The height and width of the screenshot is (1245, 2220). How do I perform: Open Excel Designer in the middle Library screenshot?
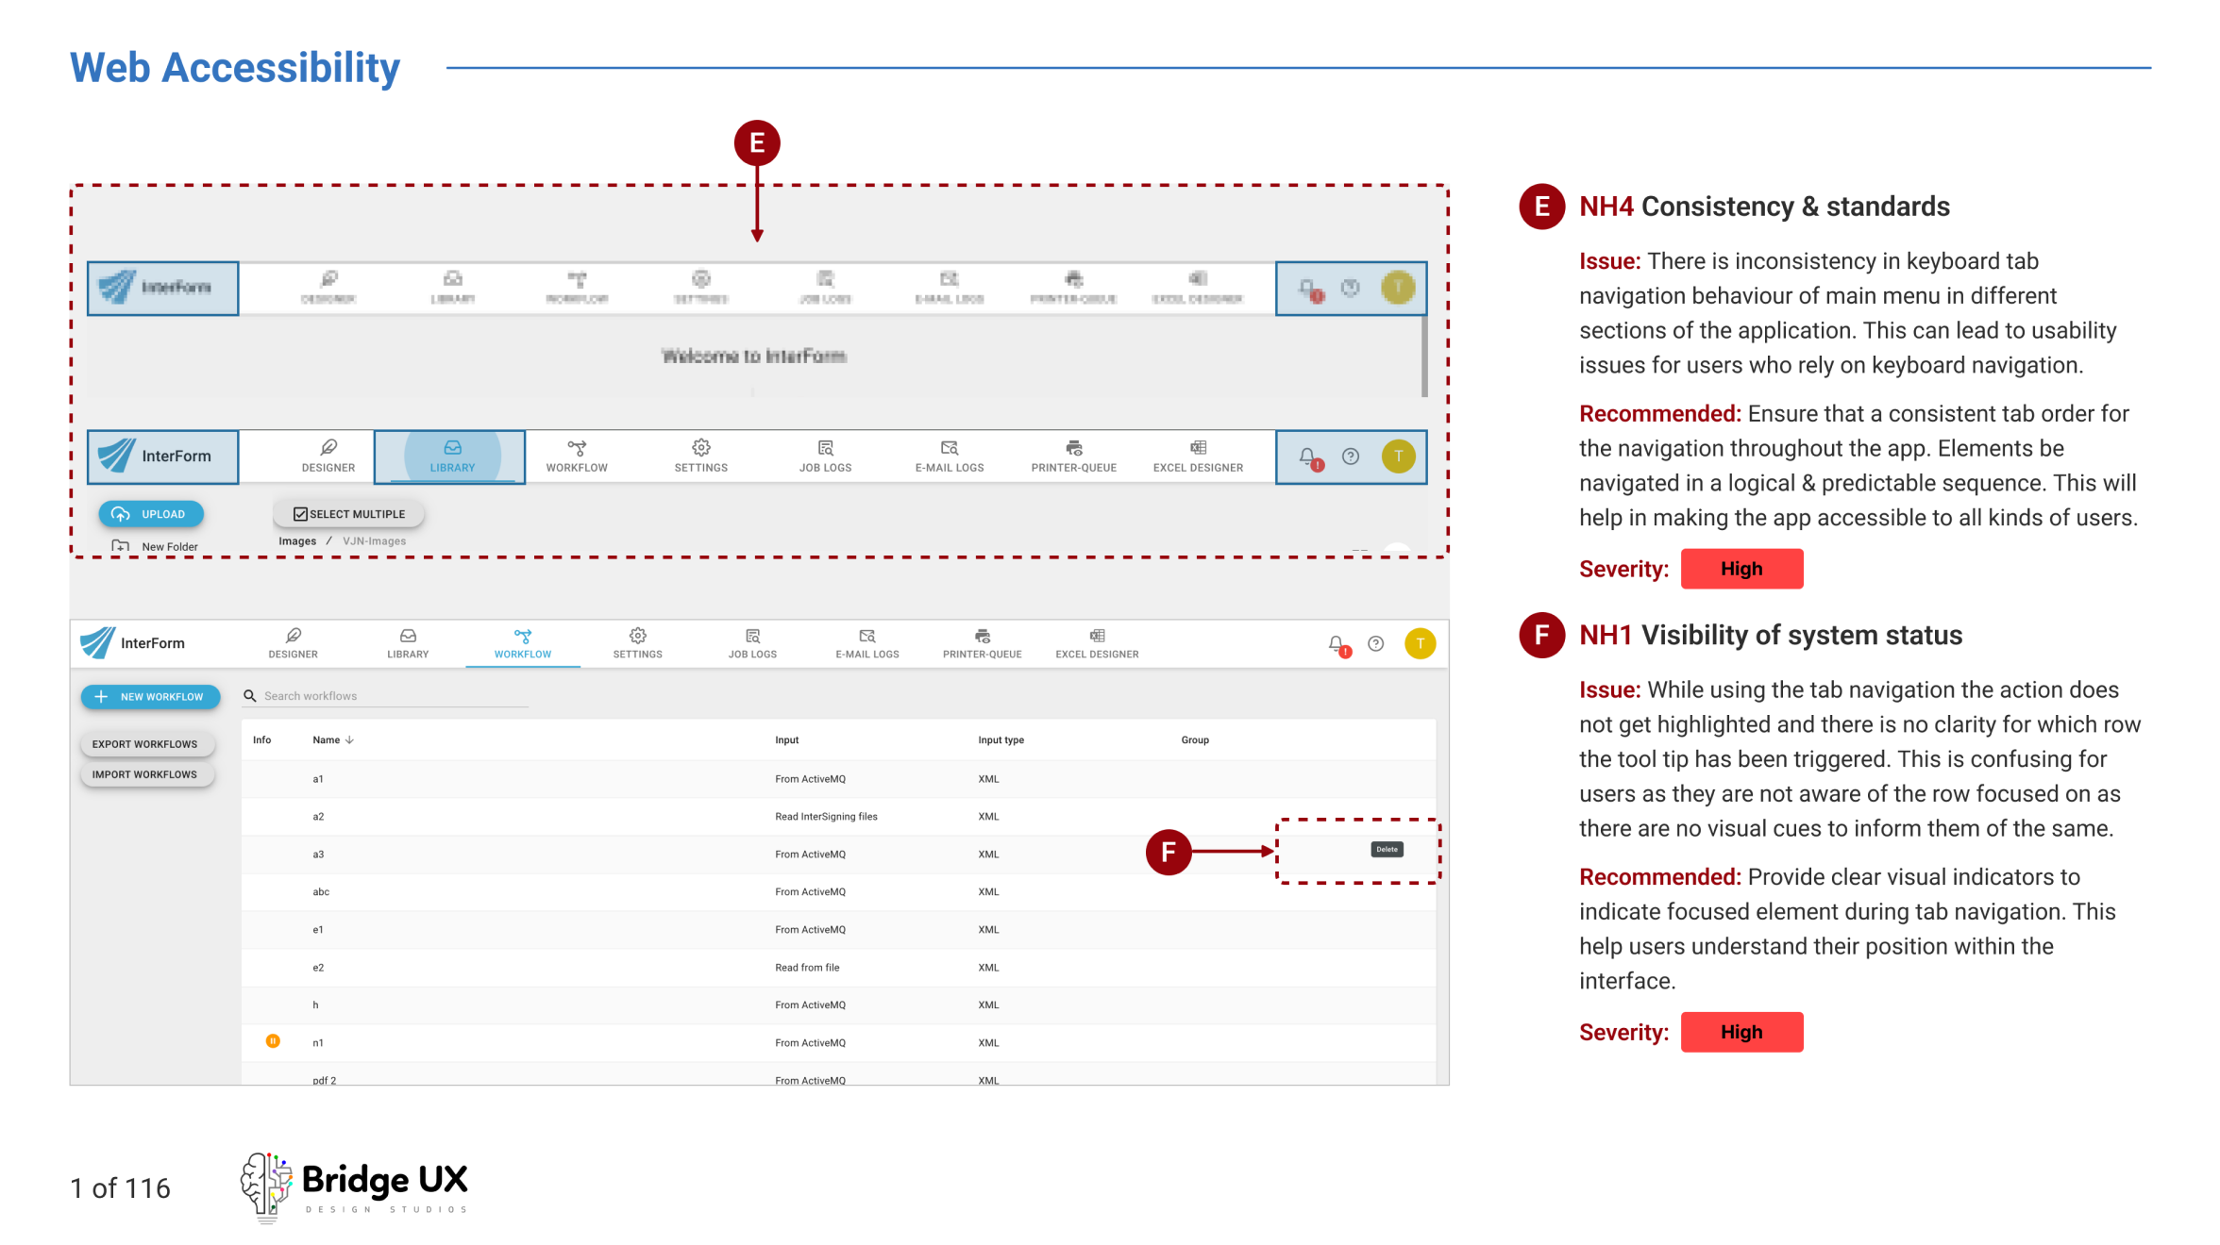tap(1198, 456)
